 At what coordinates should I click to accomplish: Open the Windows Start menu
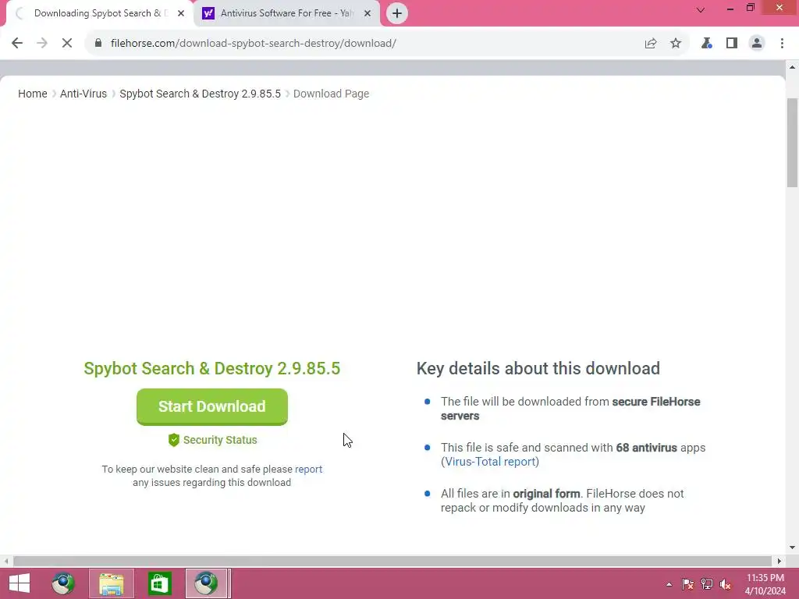coord(20,583)
